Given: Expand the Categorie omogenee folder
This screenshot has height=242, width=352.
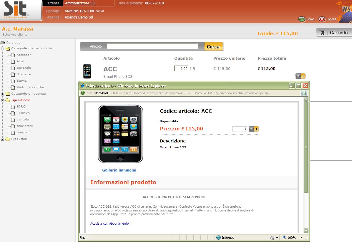Looking at the screenshot, I should [2, 94].
